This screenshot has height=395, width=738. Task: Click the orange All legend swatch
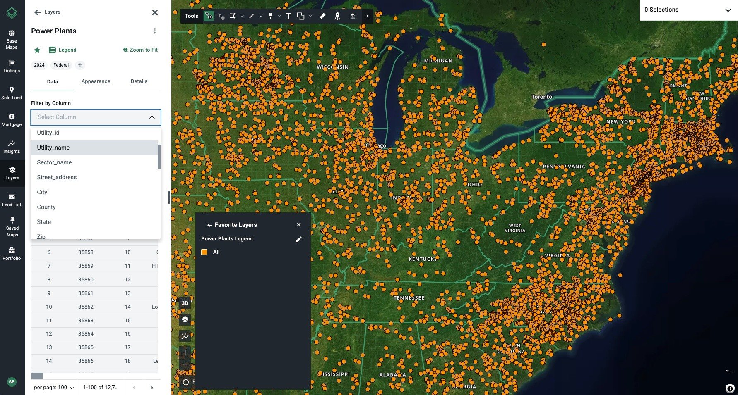pos(204,252)
